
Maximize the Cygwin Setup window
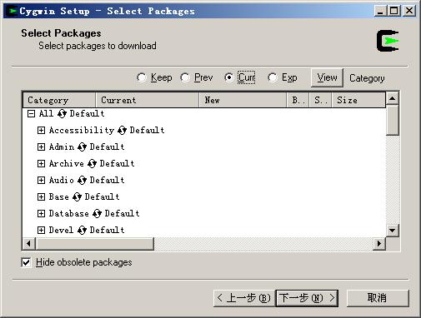[x=393, y=11]
